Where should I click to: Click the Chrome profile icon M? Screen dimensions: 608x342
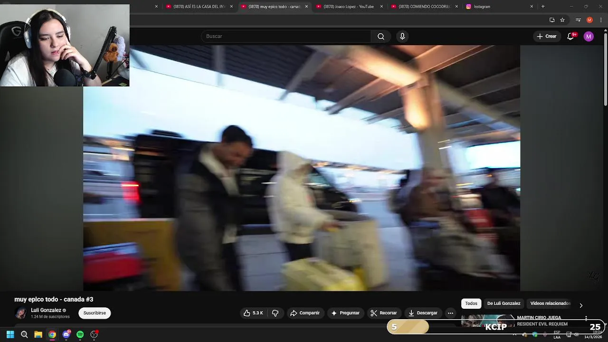(589, 20)
